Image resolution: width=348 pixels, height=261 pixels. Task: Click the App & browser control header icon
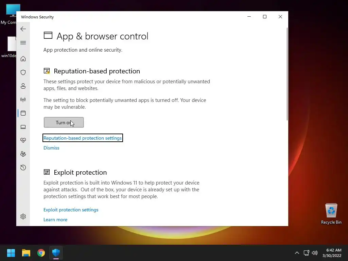[48, 35]
